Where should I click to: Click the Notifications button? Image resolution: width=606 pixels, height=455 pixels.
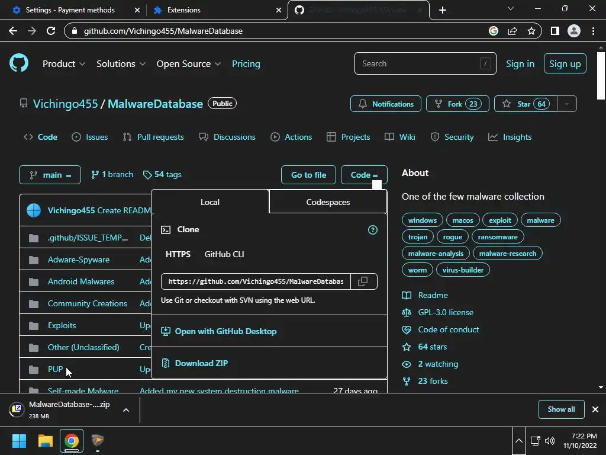[x=386, y=104]
